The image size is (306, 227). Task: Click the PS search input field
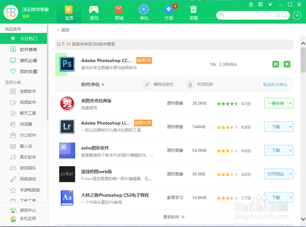[x=246, y=15]
